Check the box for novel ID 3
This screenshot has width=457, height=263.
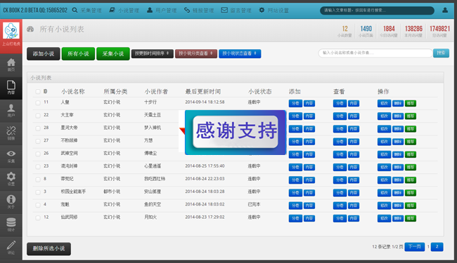pyautogui.click(x=38, y=192)
